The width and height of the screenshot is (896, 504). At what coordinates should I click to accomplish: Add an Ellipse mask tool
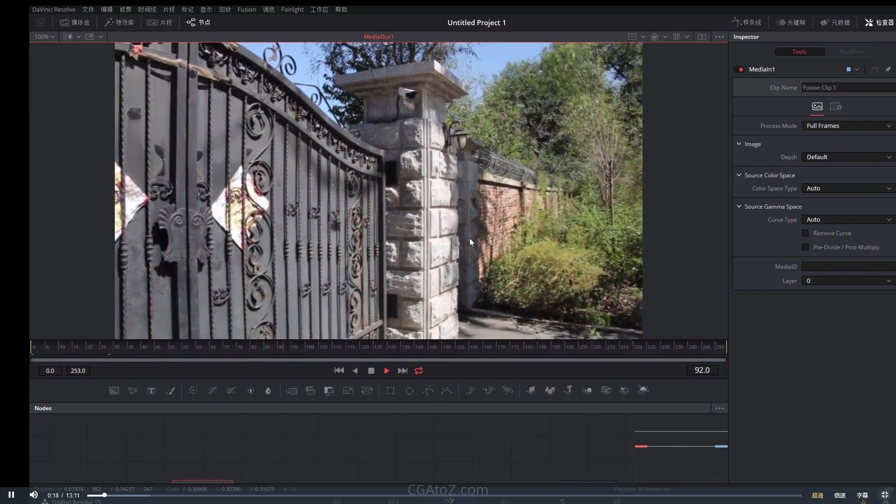[409, 391]
